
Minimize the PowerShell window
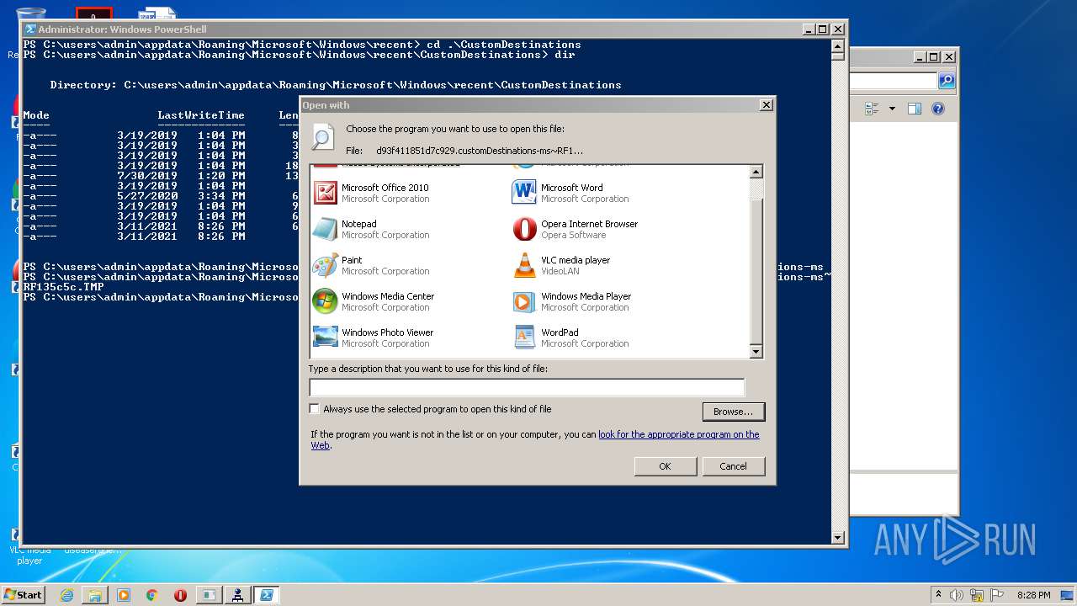click(809, 29)
